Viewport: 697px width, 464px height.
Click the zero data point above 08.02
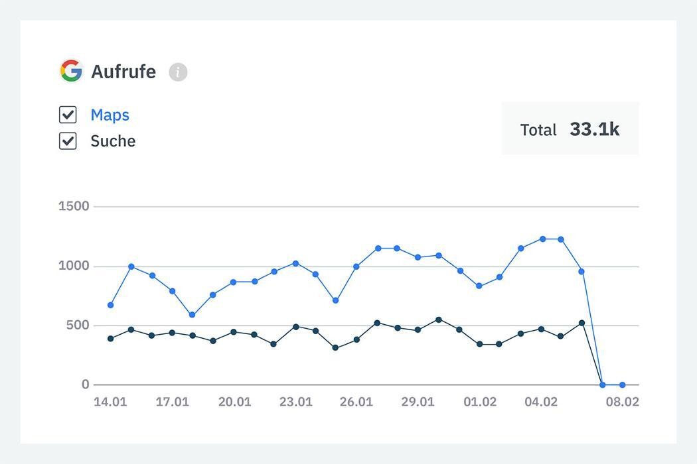click(622, 384)
